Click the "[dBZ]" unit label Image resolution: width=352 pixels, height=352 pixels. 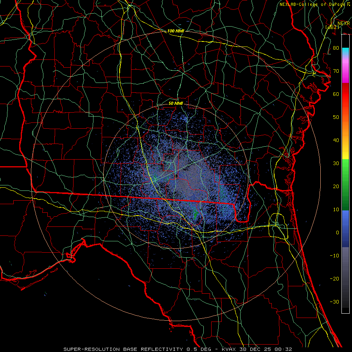pyautogui.click(x=332, y=27)
